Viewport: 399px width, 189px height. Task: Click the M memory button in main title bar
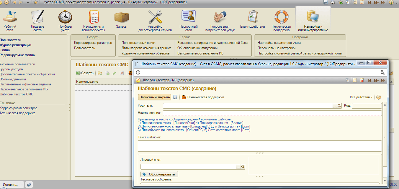click(370, 2)
